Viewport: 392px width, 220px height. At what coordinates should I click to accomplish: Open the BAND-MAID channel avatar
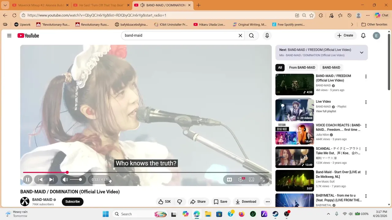(25, 202)
